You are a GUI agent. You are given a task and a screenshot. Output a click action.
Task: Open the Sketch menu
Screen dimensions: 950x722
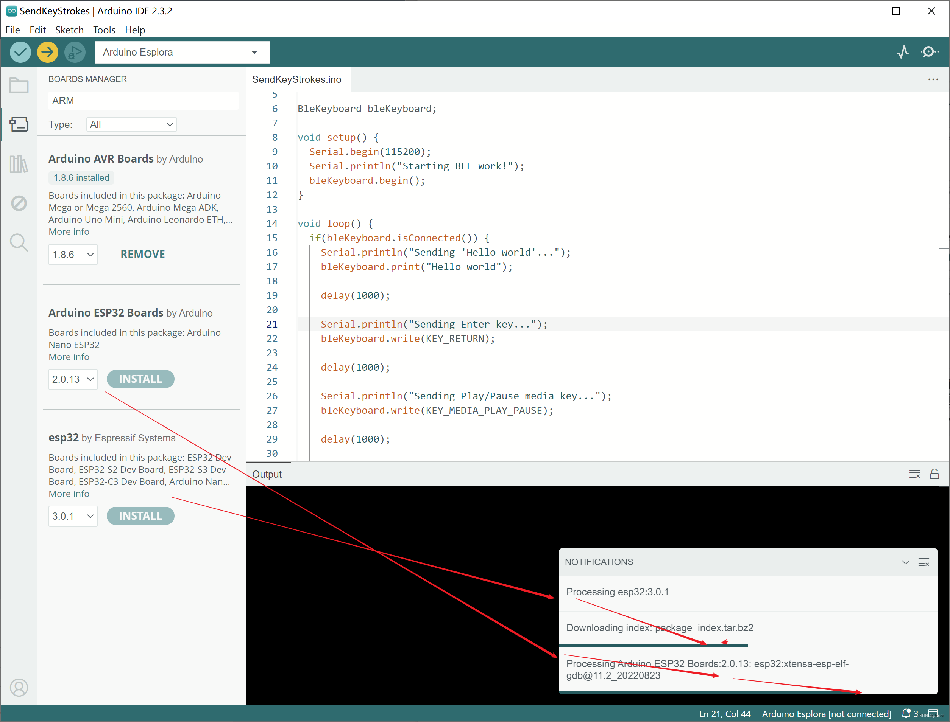point(69,30)
